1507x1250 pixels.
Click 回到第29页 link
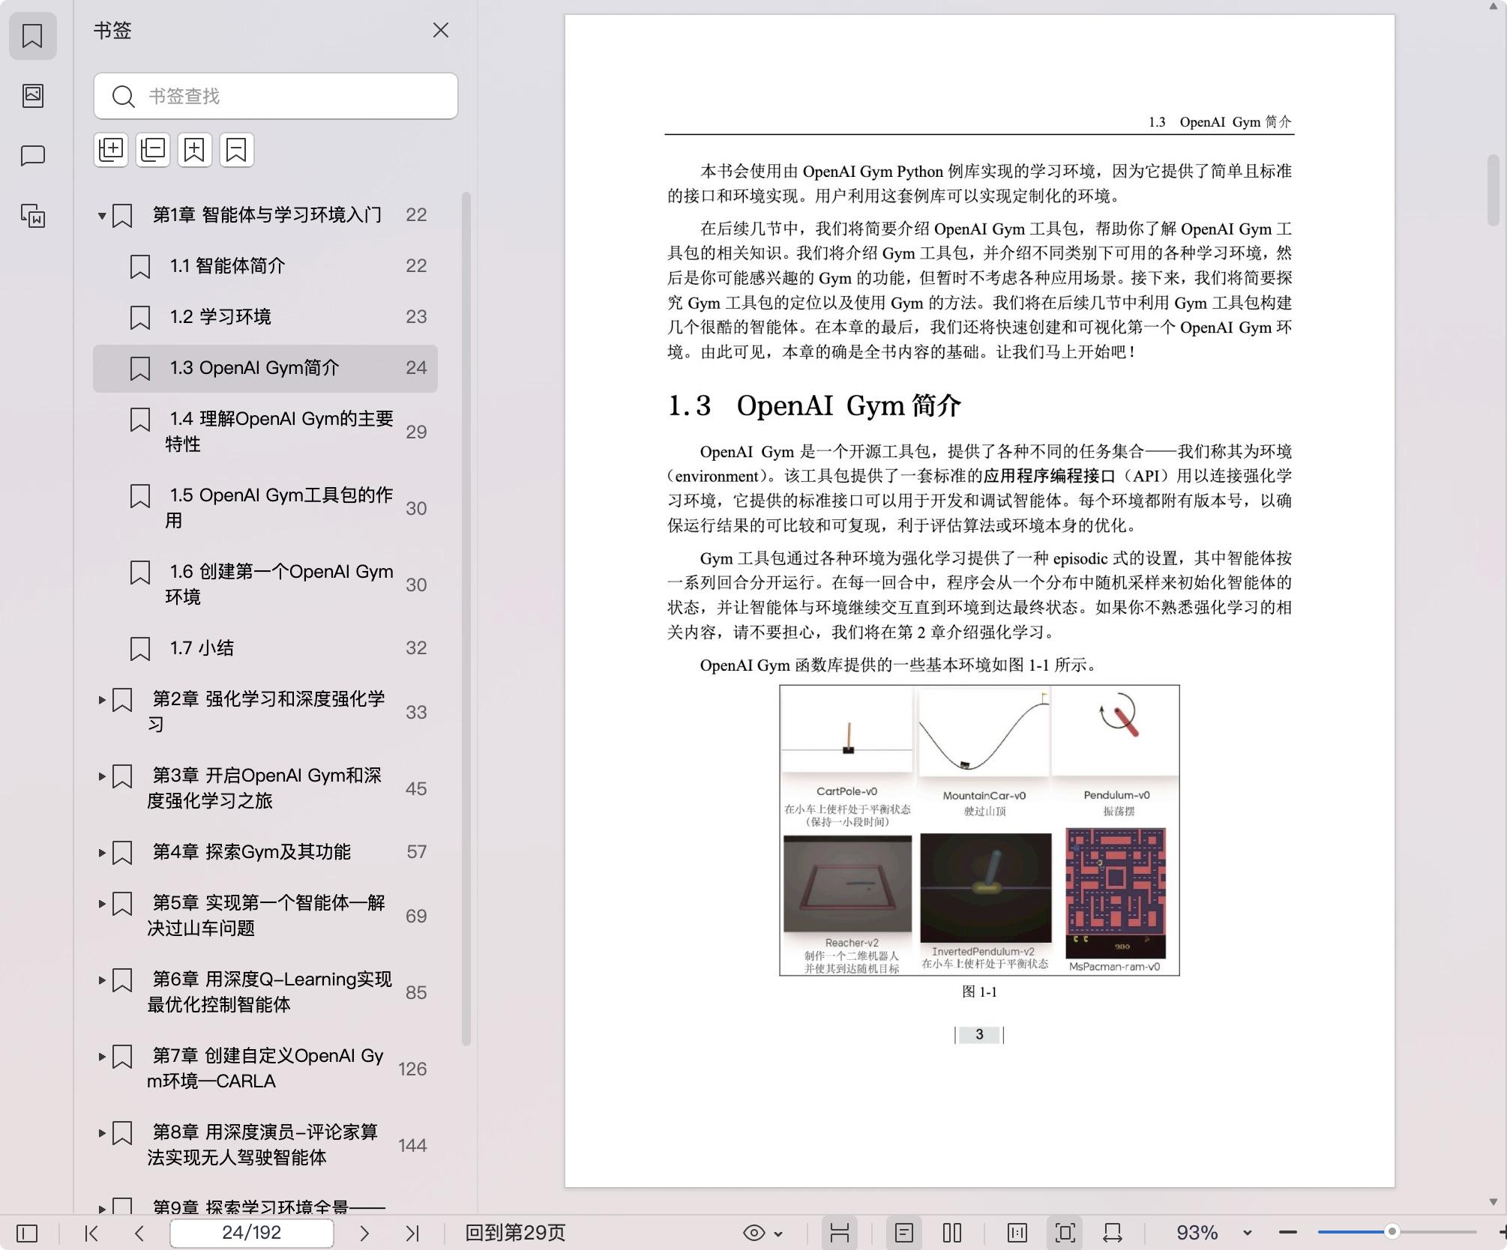tap(515, 1233)
